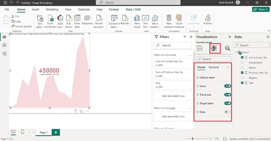The image size is (271, 141).
Task: Switch to the Insert ribbon tab
Action: click(x=35, y=9)
